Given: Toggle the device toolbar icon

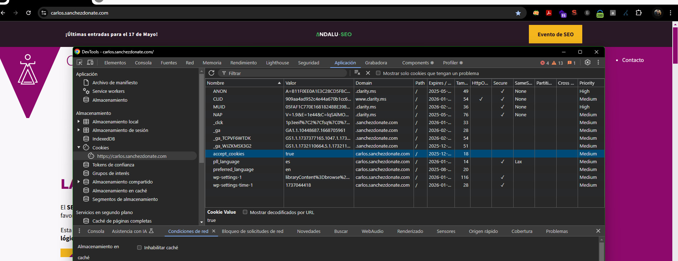Looking at the screenshot, I should click(x=90, y=63).
